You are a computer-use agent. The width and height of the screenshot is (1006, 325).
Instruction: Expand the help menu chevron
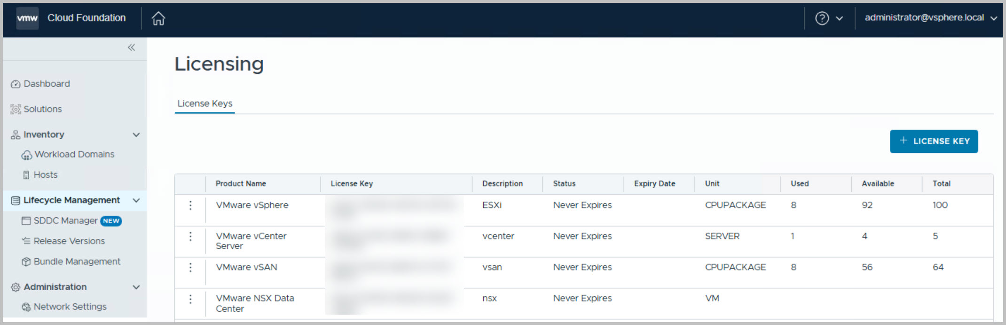tap(839, 18)
